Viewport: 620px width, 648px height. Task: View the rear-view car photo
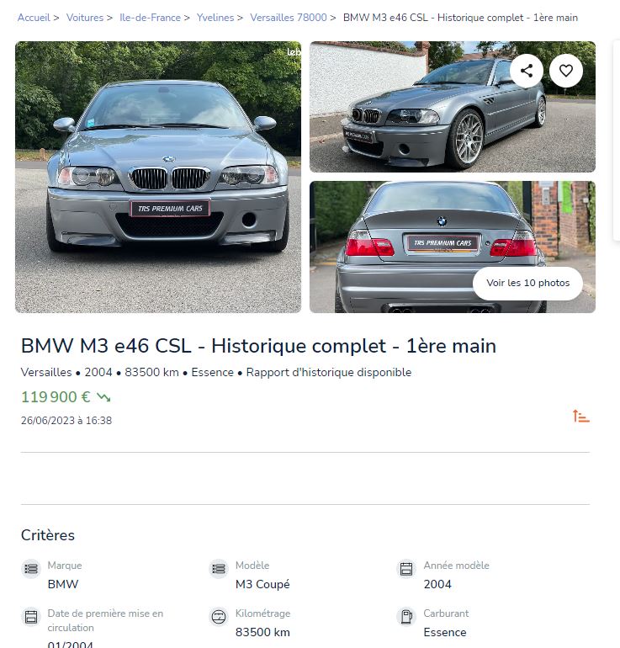coord(453,247)
